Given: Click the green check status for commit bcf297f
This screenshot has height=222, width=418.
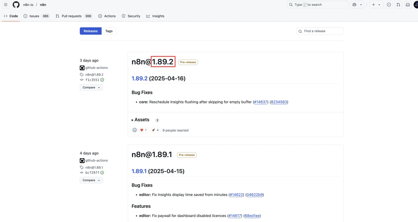Looking at the screenshot, I should tap(102, 173).
